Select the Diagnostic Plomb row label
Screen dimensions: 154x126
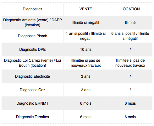tap(32, 36)
